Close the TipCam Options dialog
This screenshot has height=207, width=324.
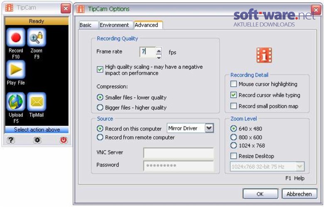click(x=316, y=10)
